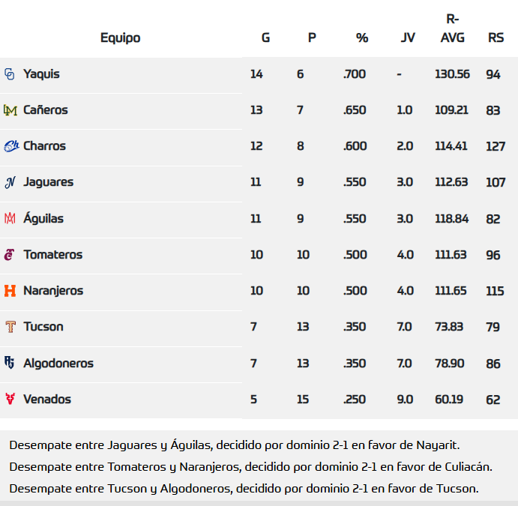Open the Yaquis team name link
Image resolution: width=518 pixels, height=506 pixels.
[41, 74]
